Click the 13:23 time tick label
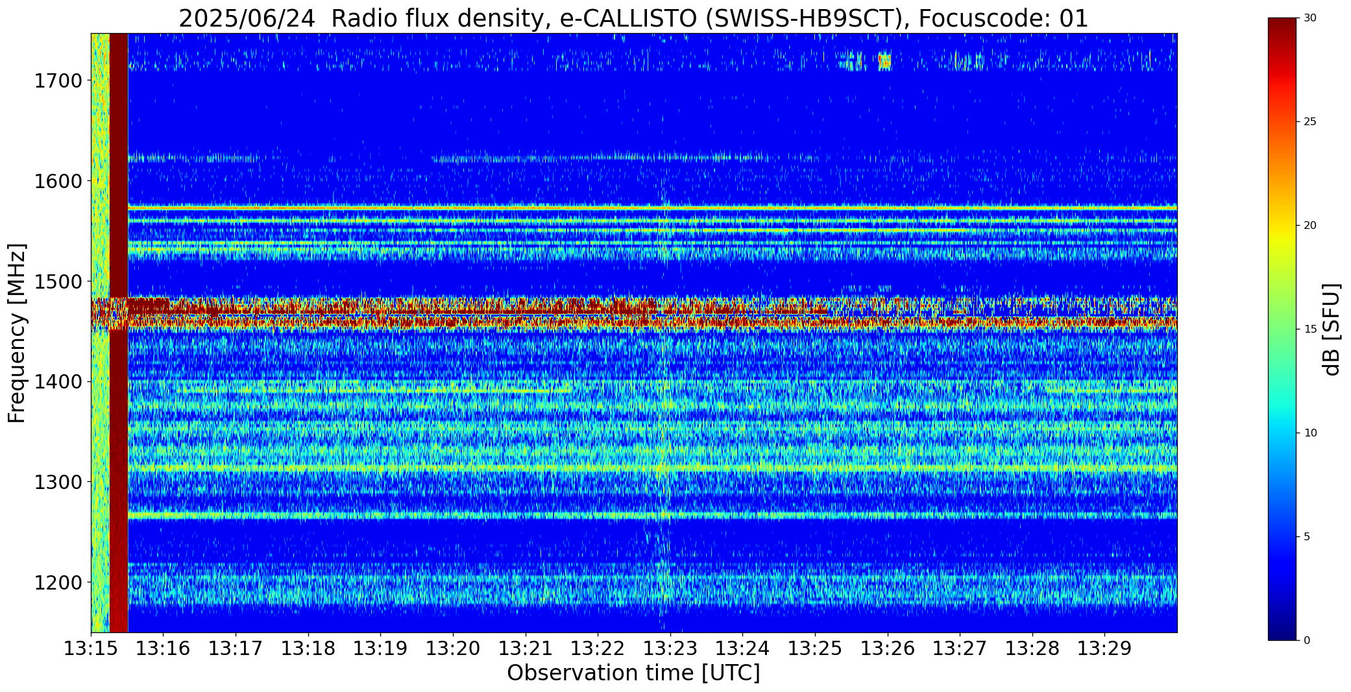 [x=670, y=649]
